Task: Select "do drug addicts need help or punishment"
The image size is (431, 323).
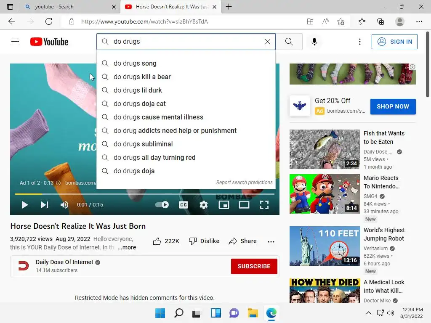Action: point(186,130)
